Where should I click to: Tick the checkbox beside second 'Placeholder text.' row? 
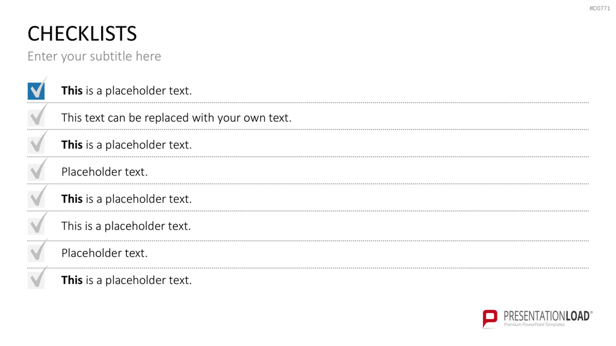pos(36,253)
